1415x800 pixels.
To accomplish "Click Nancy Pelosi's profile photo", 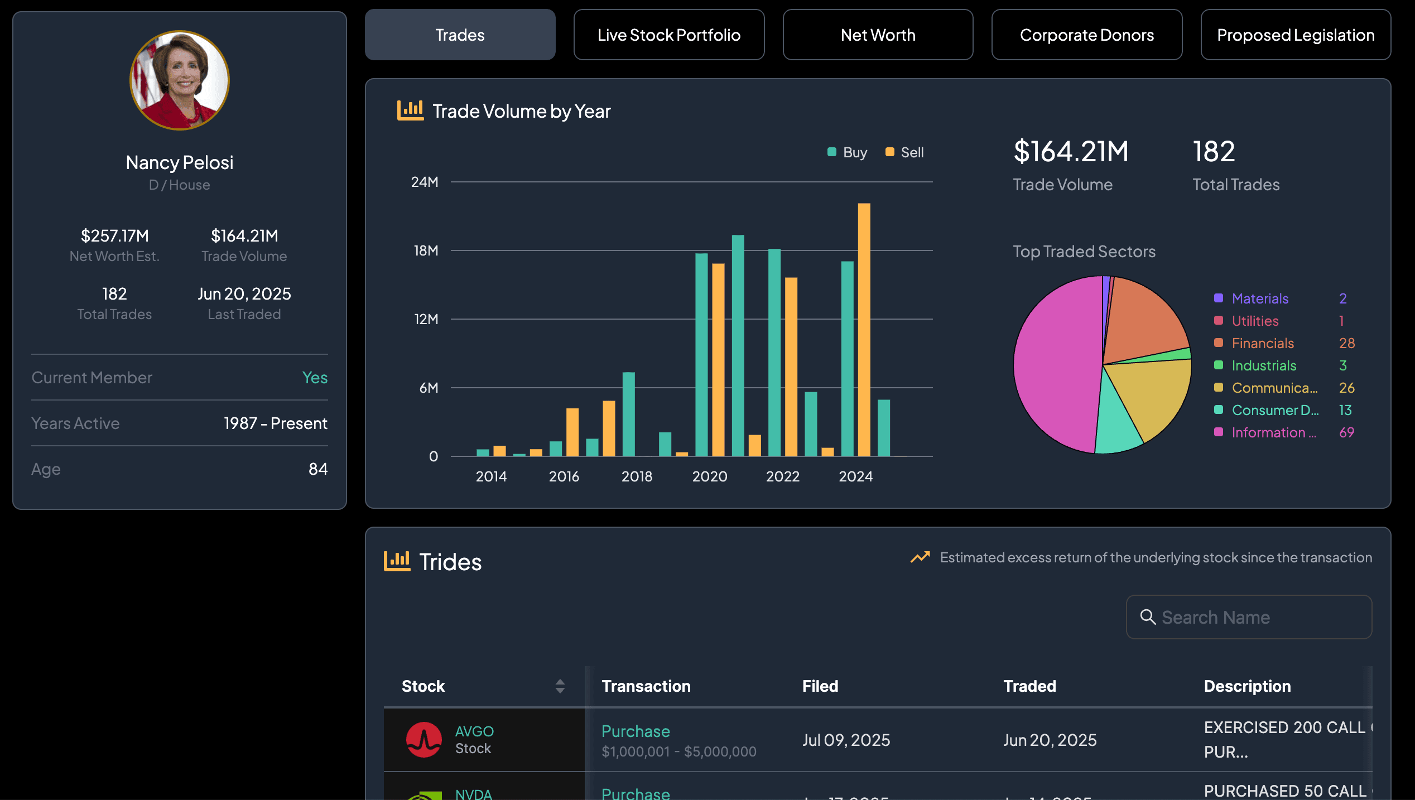I will point(180,80).
